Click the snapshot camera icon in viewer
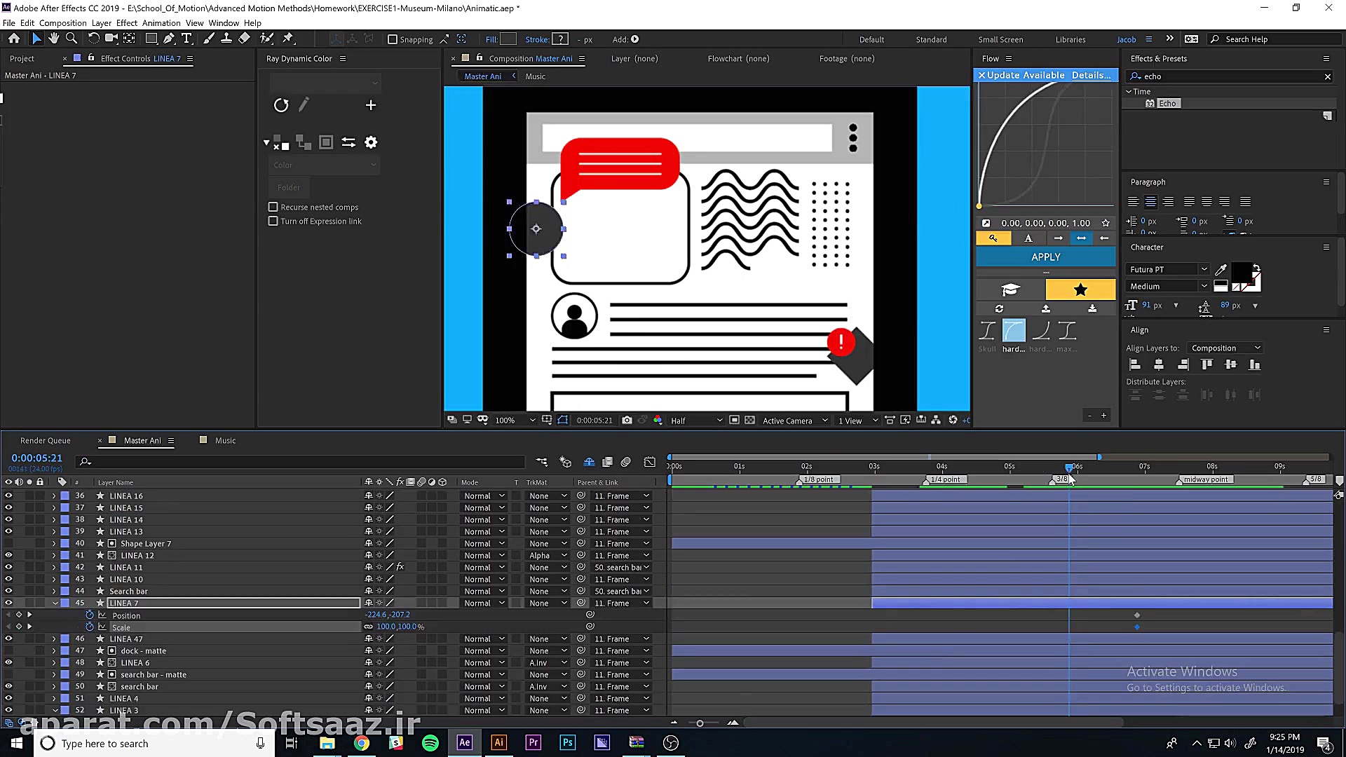1346x757 pixels. [627, 421]
